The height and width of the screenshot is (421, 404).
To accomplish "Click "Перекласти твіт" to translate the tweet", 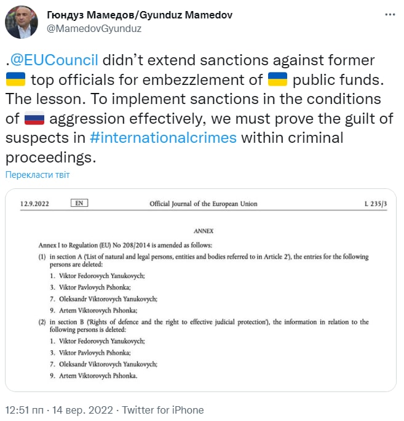I will (38, 175).
